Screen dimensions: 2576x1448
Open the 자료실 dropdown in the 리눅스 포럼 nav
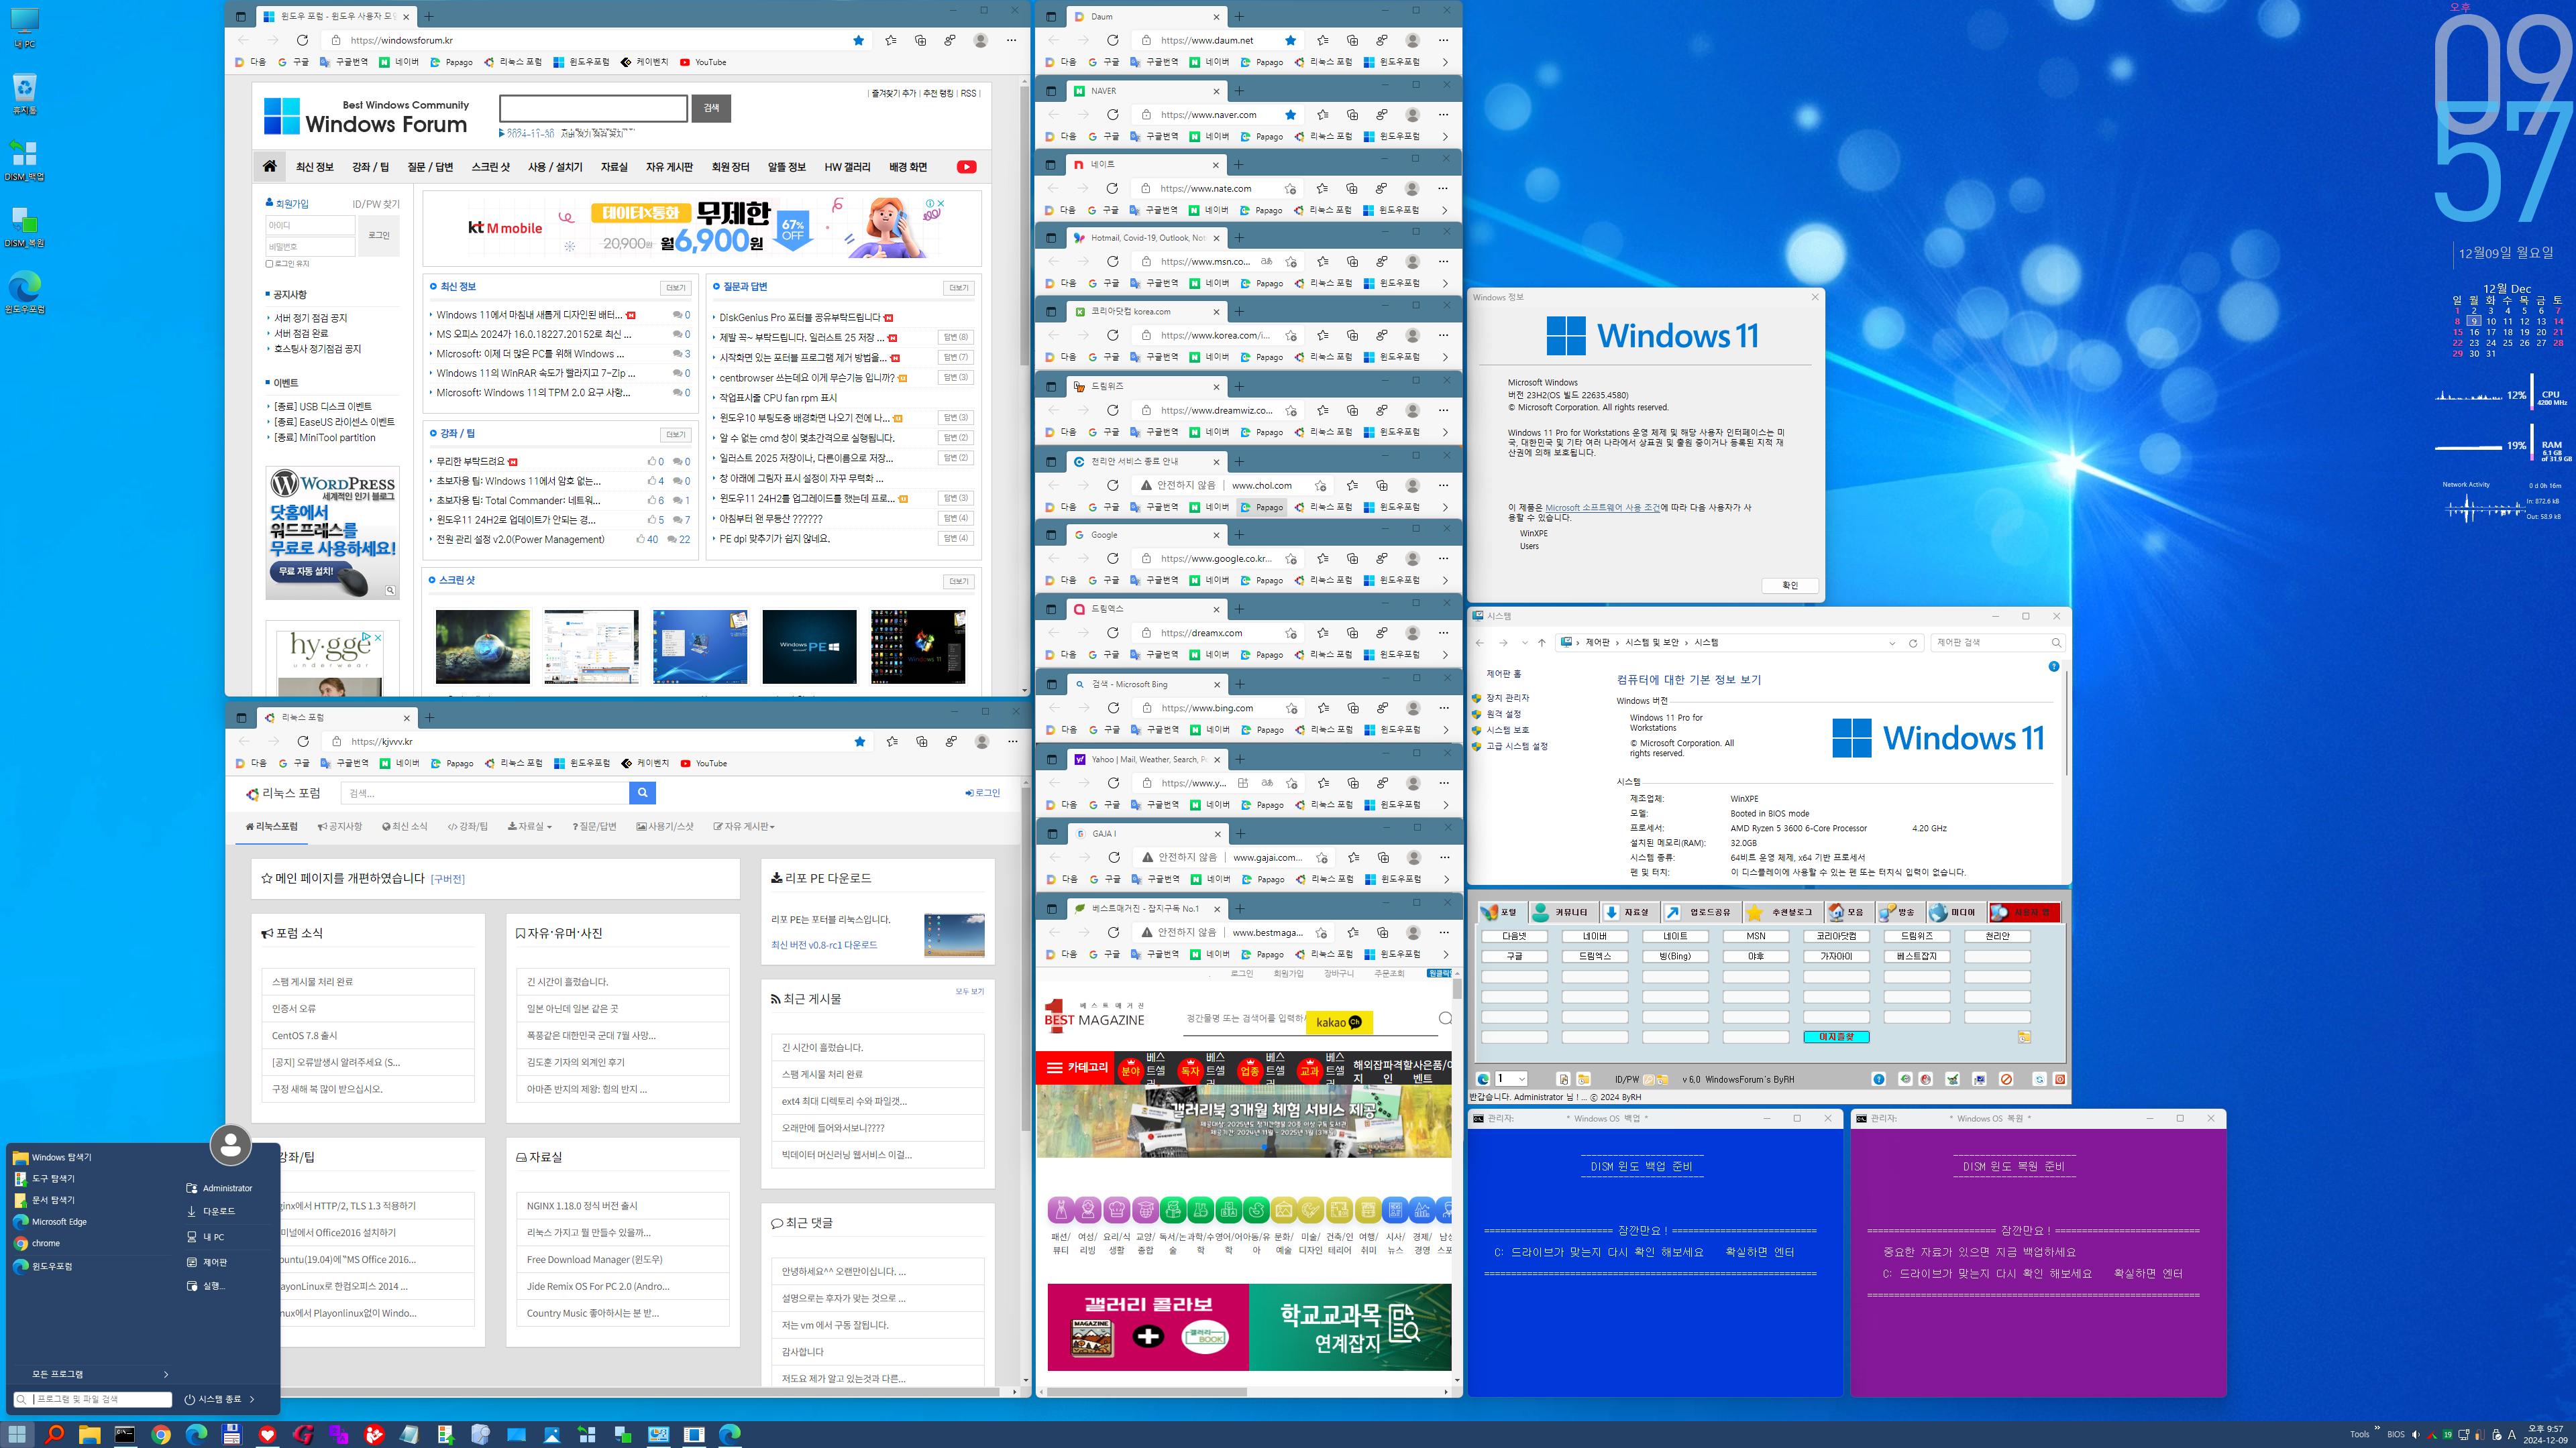point(529,827)
